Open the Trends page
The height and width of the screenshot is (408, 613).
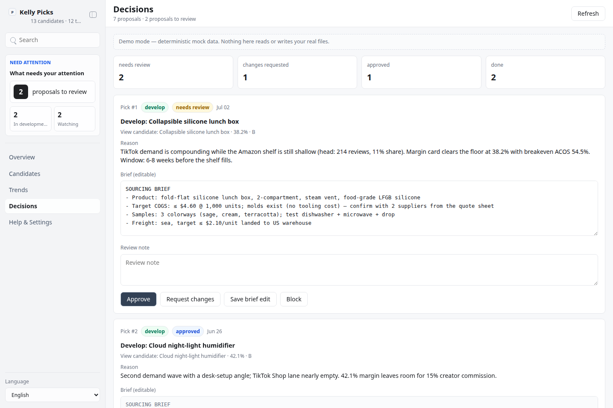click(52, 190)
